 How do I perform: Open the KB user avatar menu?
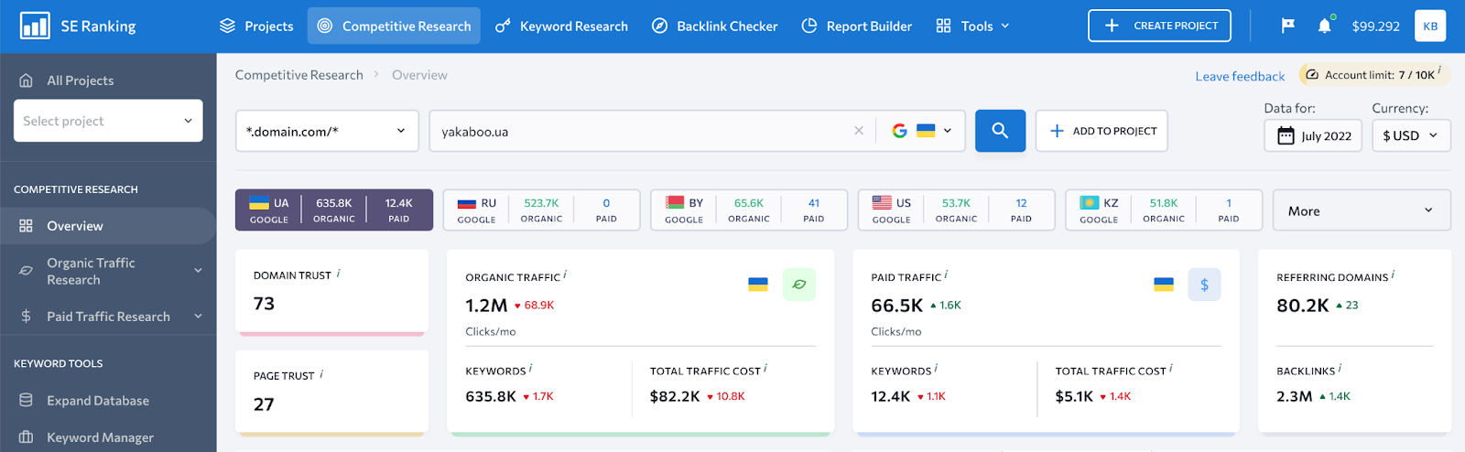[1430, 26]
